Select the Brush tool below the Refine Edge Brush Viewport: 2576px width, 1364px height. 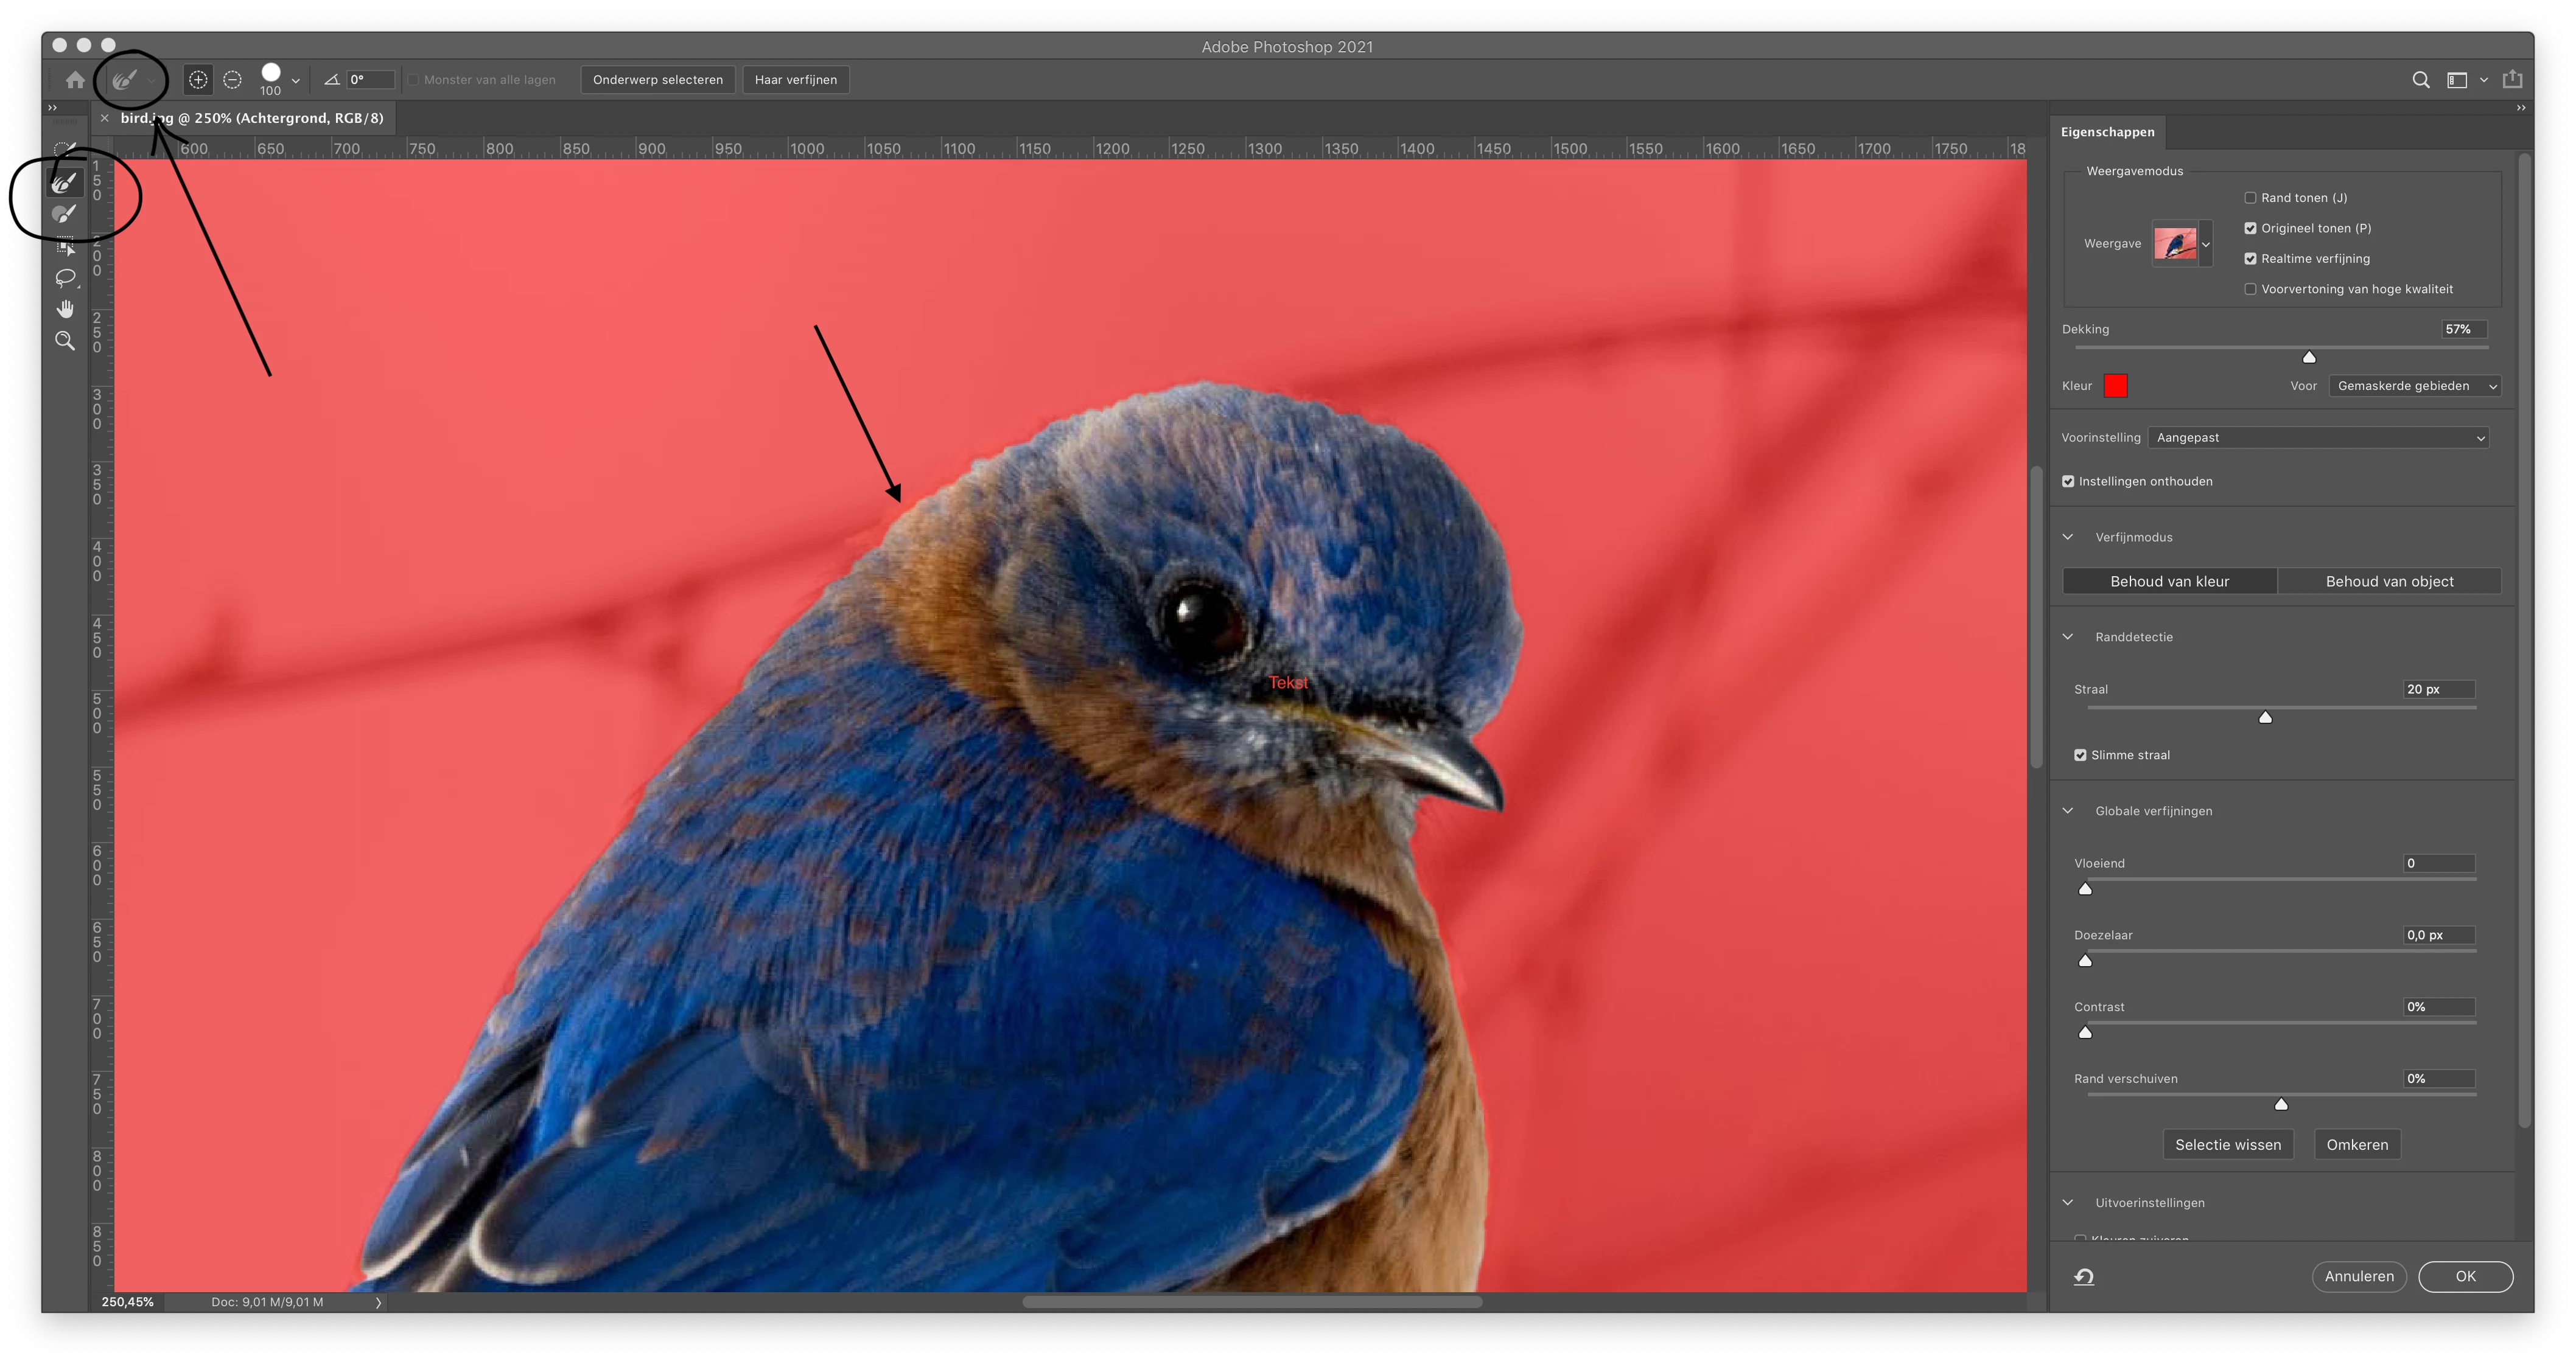65,214
